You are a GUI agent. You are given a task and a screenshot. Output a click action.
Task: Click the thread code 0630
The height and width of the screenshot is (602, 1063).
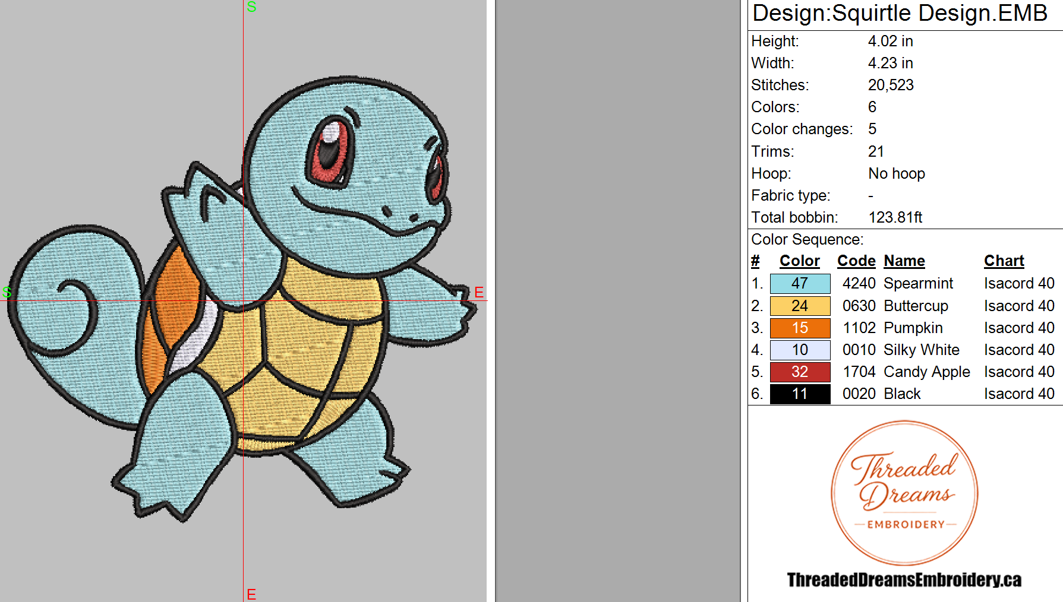(x=859, y=306)
